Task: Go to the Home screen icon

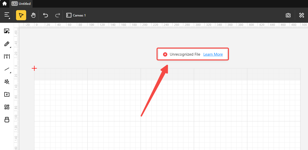Action: tap(5, 4)
